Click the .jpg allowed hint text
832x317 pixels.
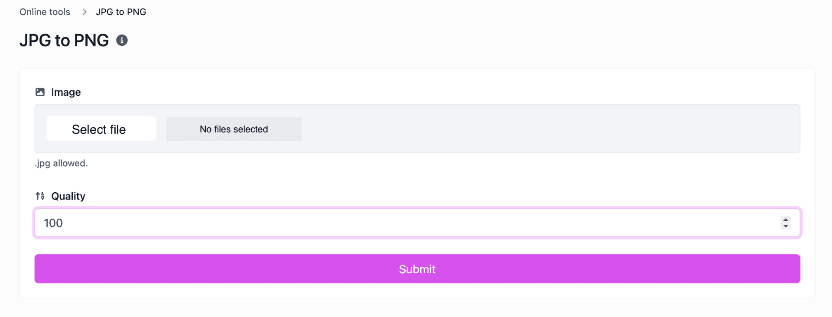(x=61, y=163)
